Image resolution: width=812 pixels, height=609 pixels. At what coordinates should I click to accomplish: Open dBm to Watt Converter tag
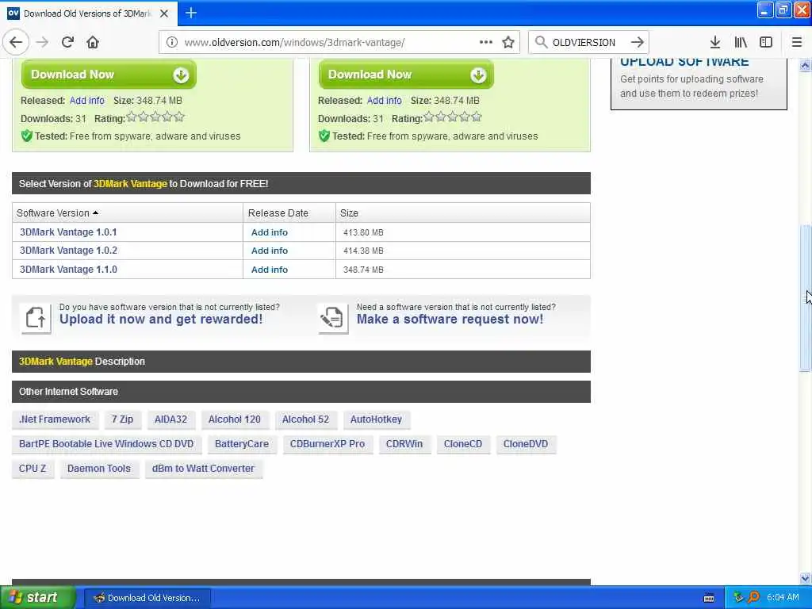[x=204, y=469]
